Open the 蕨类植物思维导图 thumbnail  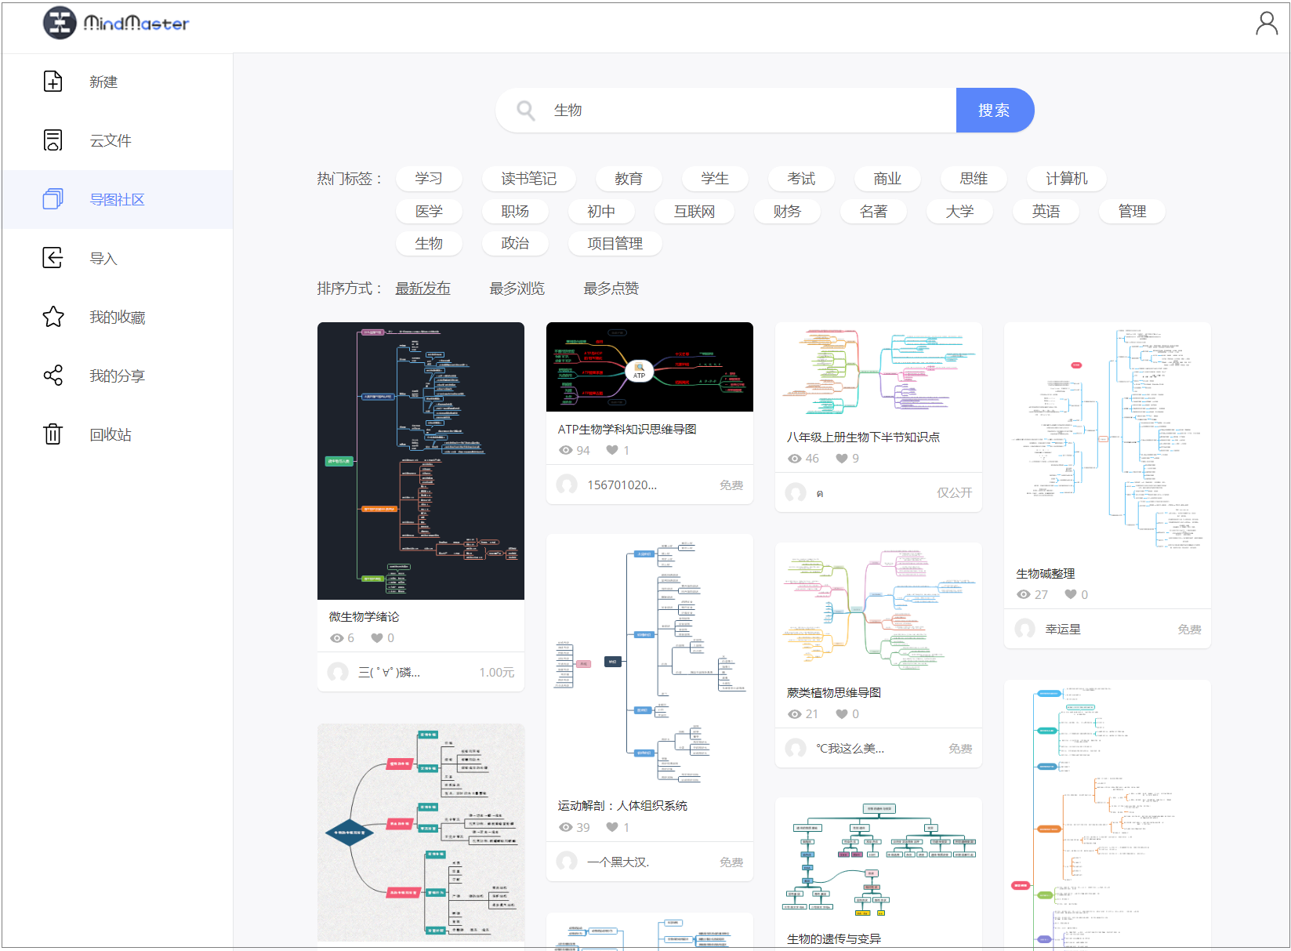click(879, 608)
